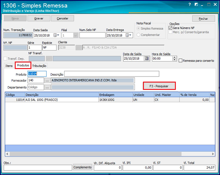Click the Embalagem column header
Viewport: 220px width, 175px height.
pyautogui.click(x=115, y=95)
